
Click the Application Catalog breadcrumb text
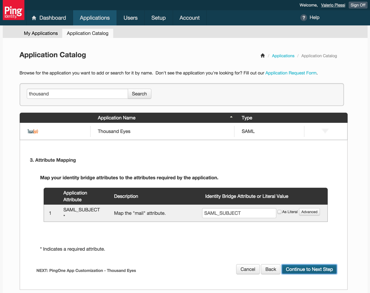coord(319,56)
